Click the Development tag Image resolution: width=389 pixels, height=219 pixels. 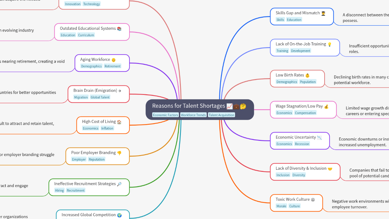pyautogui.click(x=301, y=51)
